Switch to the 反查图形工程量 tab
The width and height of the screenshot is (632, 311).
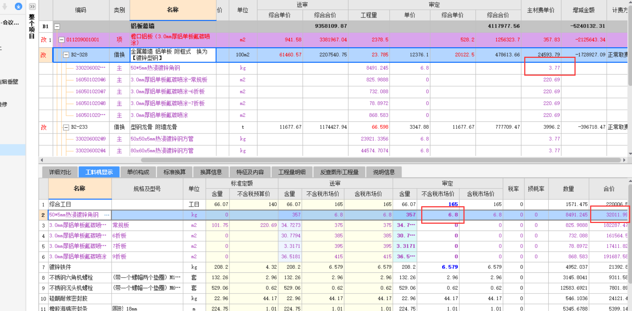[x=339, y=172]
